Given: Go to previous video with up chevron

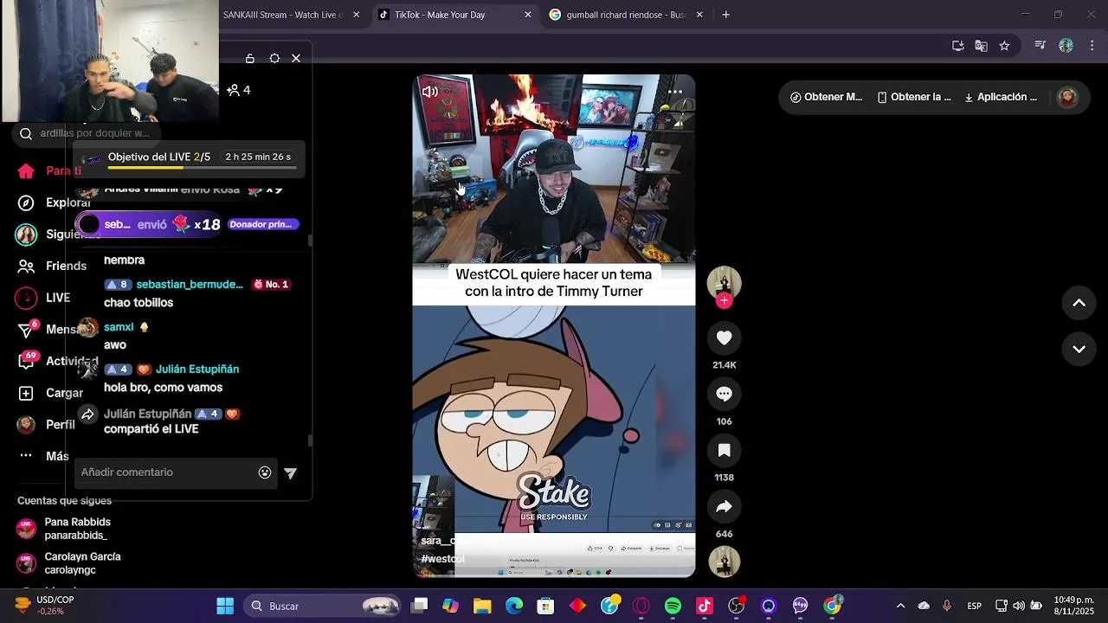Looking at the screenshot, I should pos(1079,303).
